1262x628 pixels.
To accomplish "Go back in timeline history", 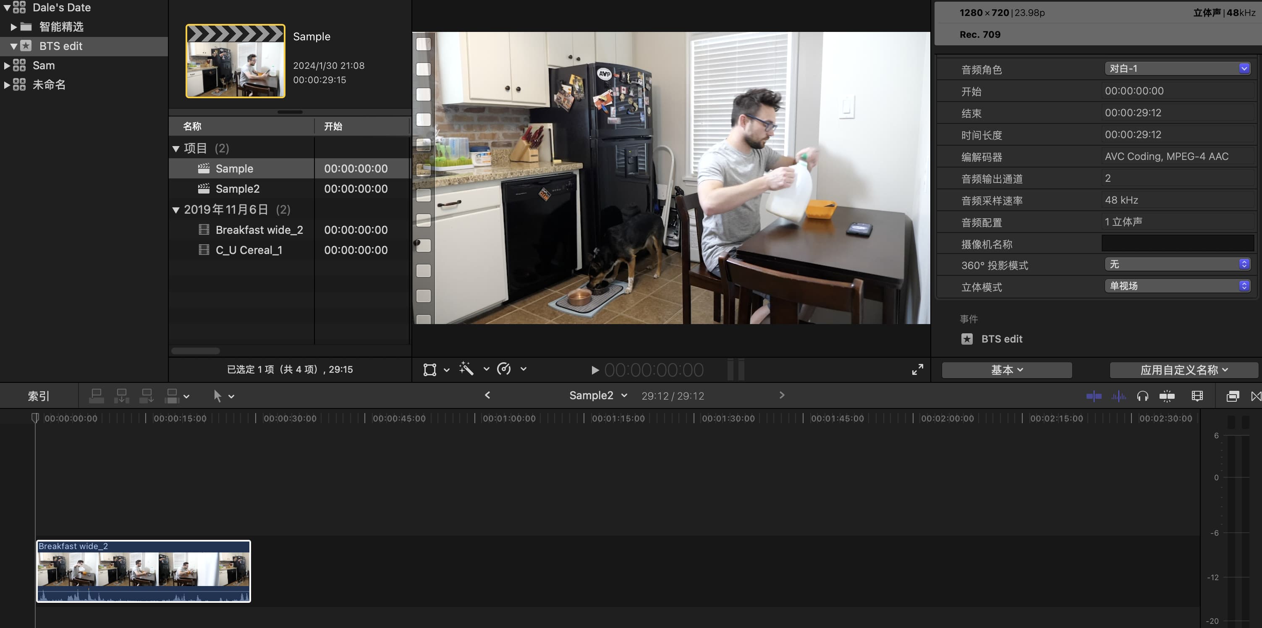I will pyautogui.click(x=487, y=395).
